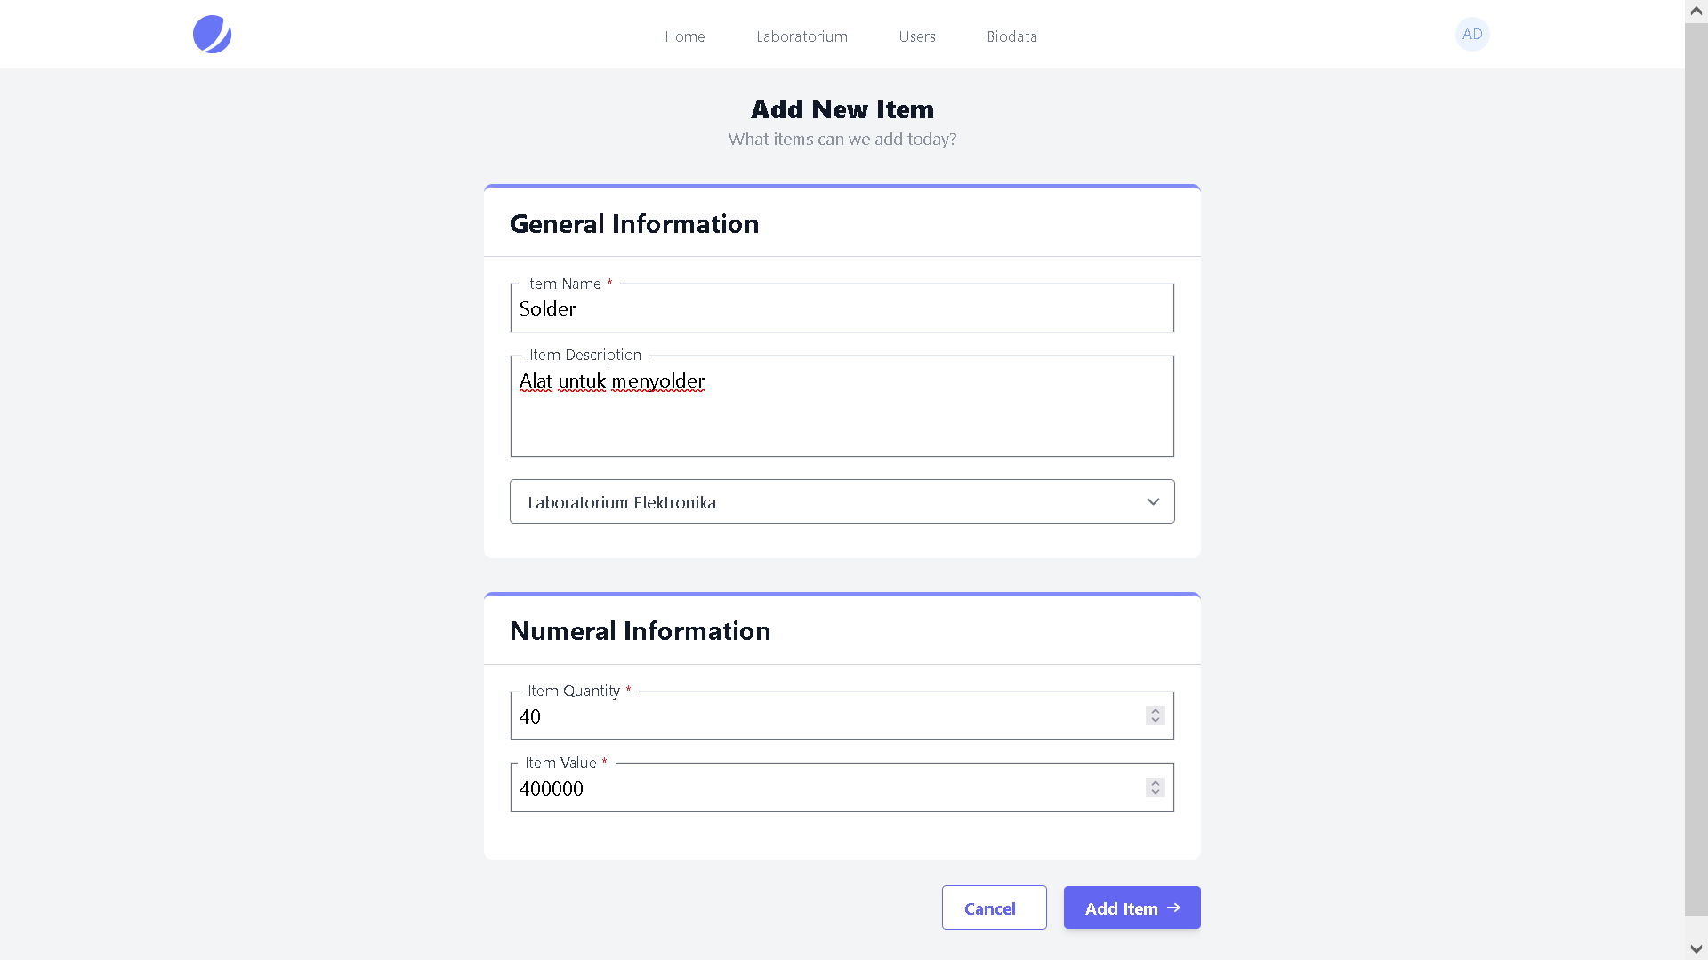The height and width of the screenshot is (960, 1708).
Task: Cancel the new item form
Action: (994, 908)
